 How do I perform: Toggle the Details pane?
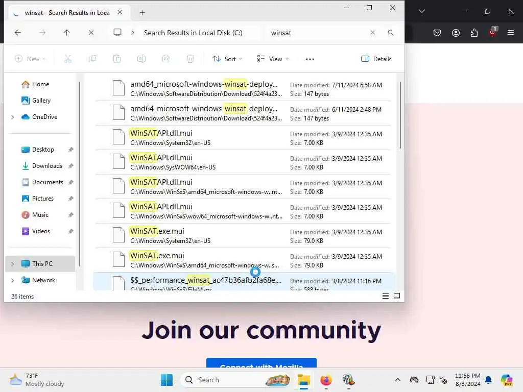point(376,59)
